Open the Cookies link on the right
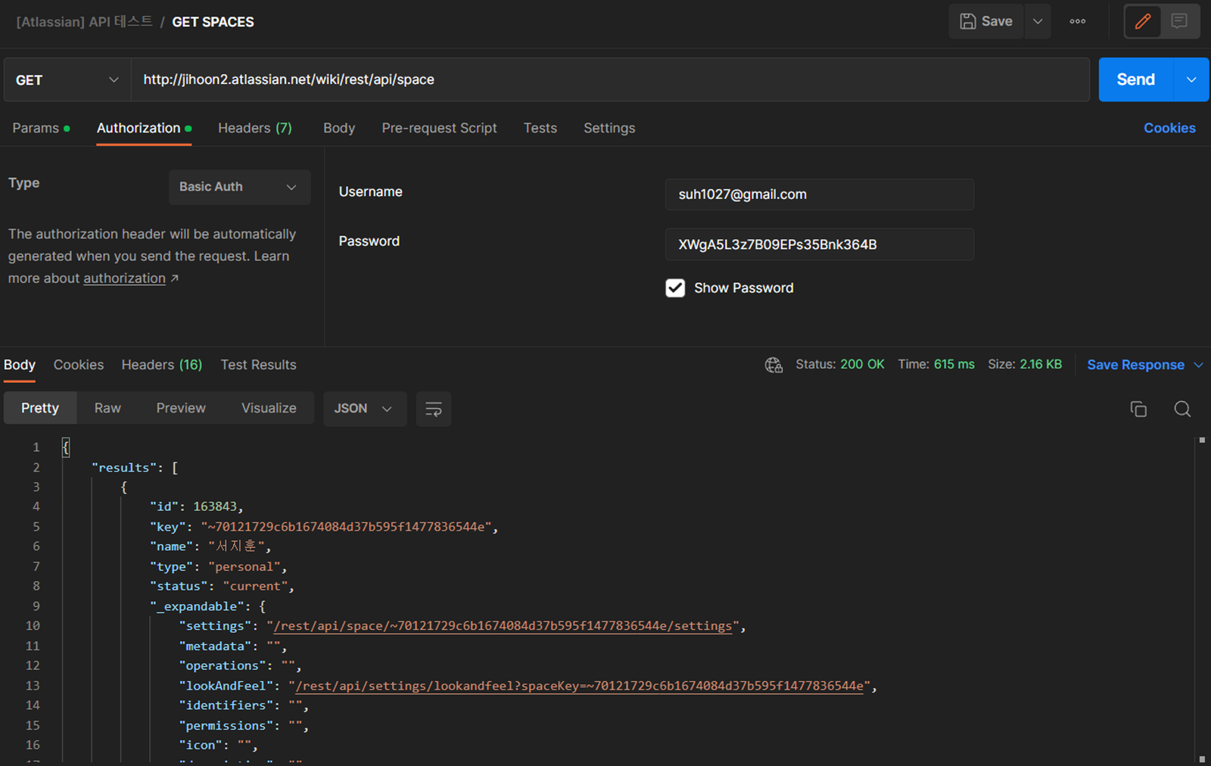This screenshot has height=766, width=1211. tap(1169, 128)
